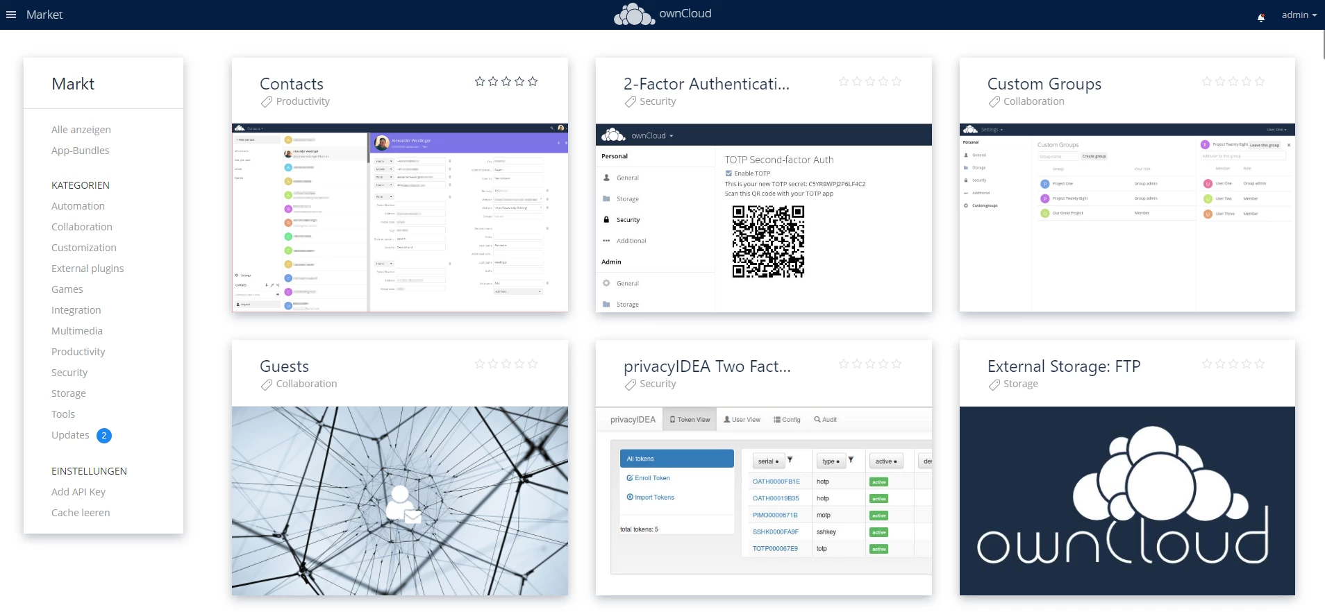The image size is (1325, 612).
Task: Open App-Bundles section
Action: point(81,151)
